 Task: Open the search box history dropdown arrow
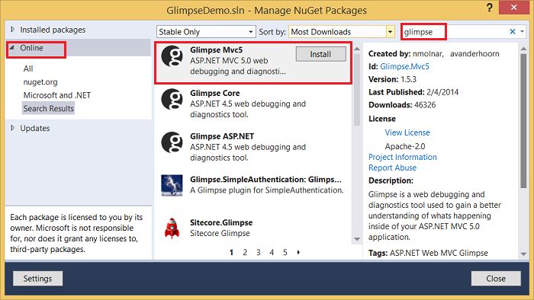pyautogui.click(x=522, y=31)
